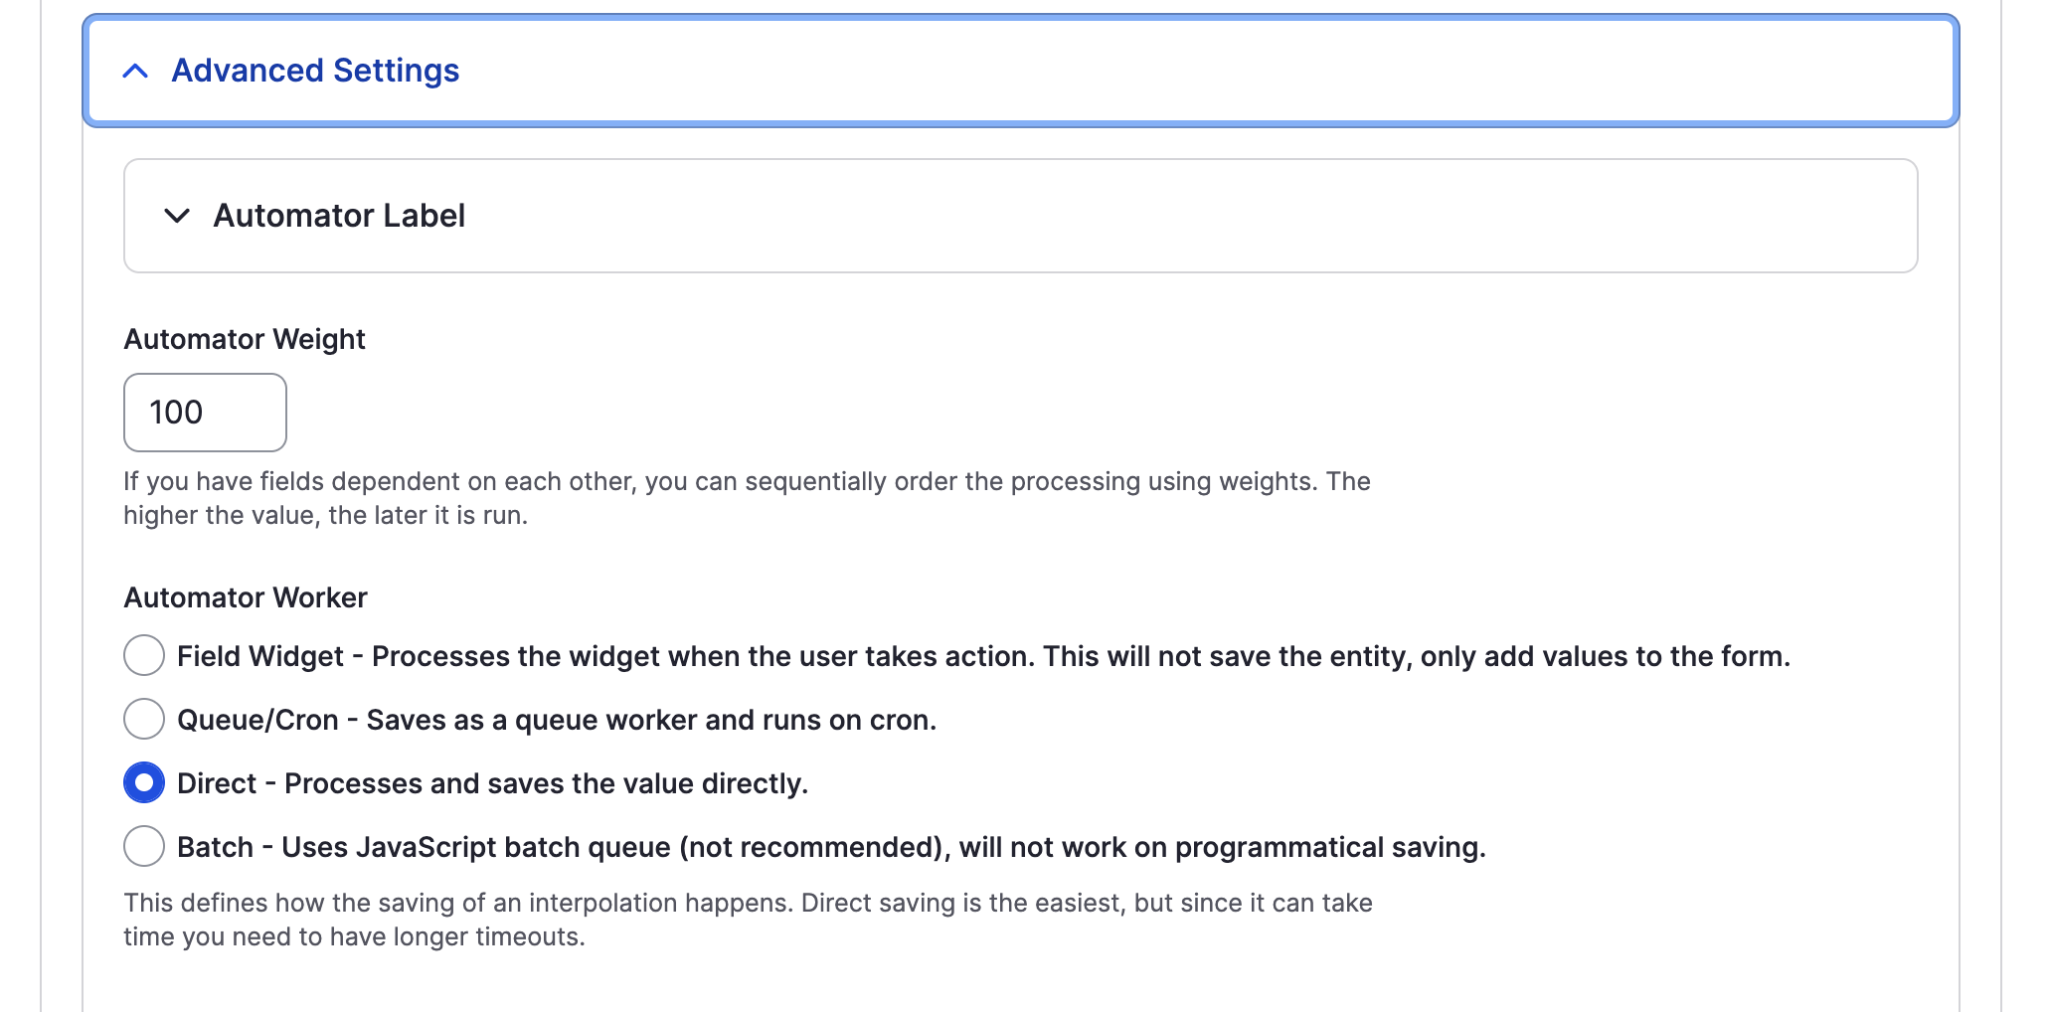The width and height of the screenshot is (2048, 1012).
Task: Click the interpolation saving help text
Action: tap(746, 919)
